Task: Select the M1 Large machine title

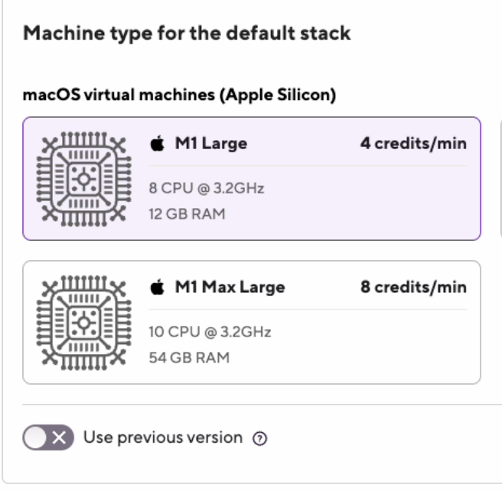Action: (x=210, y=144)
